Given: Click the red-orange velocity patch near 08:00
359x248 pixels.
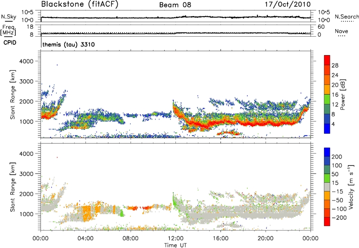Looking at the screenshot, I should 133,208.
